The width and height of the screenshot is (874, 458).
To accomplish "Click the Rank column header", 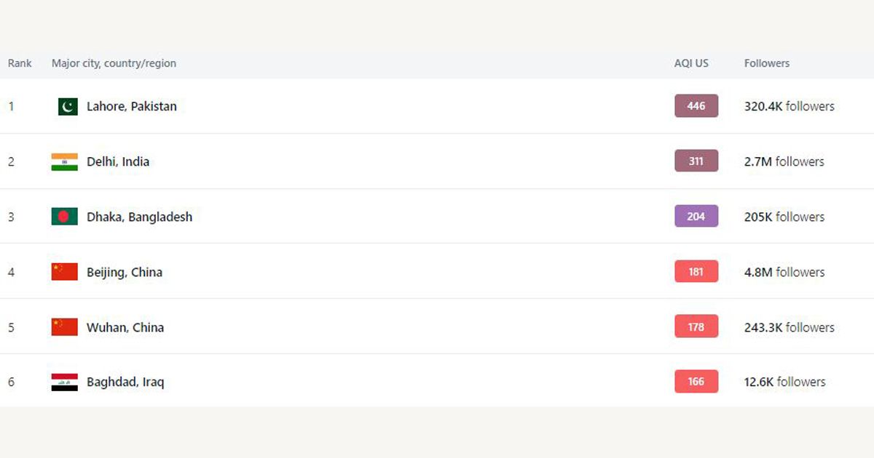I will click(20, 63).
